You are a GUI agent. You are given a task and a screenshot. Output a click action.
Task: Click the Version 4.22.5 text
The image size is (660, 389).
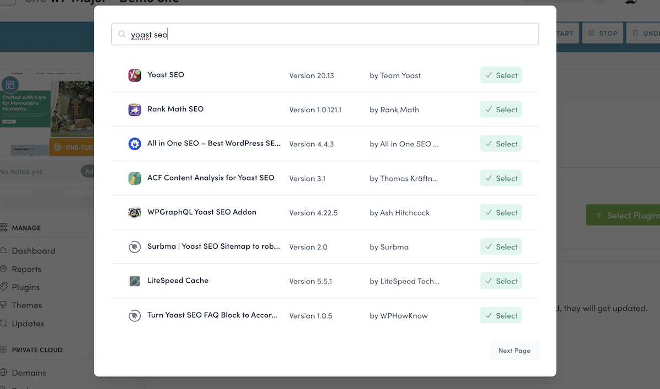point(313,212)
